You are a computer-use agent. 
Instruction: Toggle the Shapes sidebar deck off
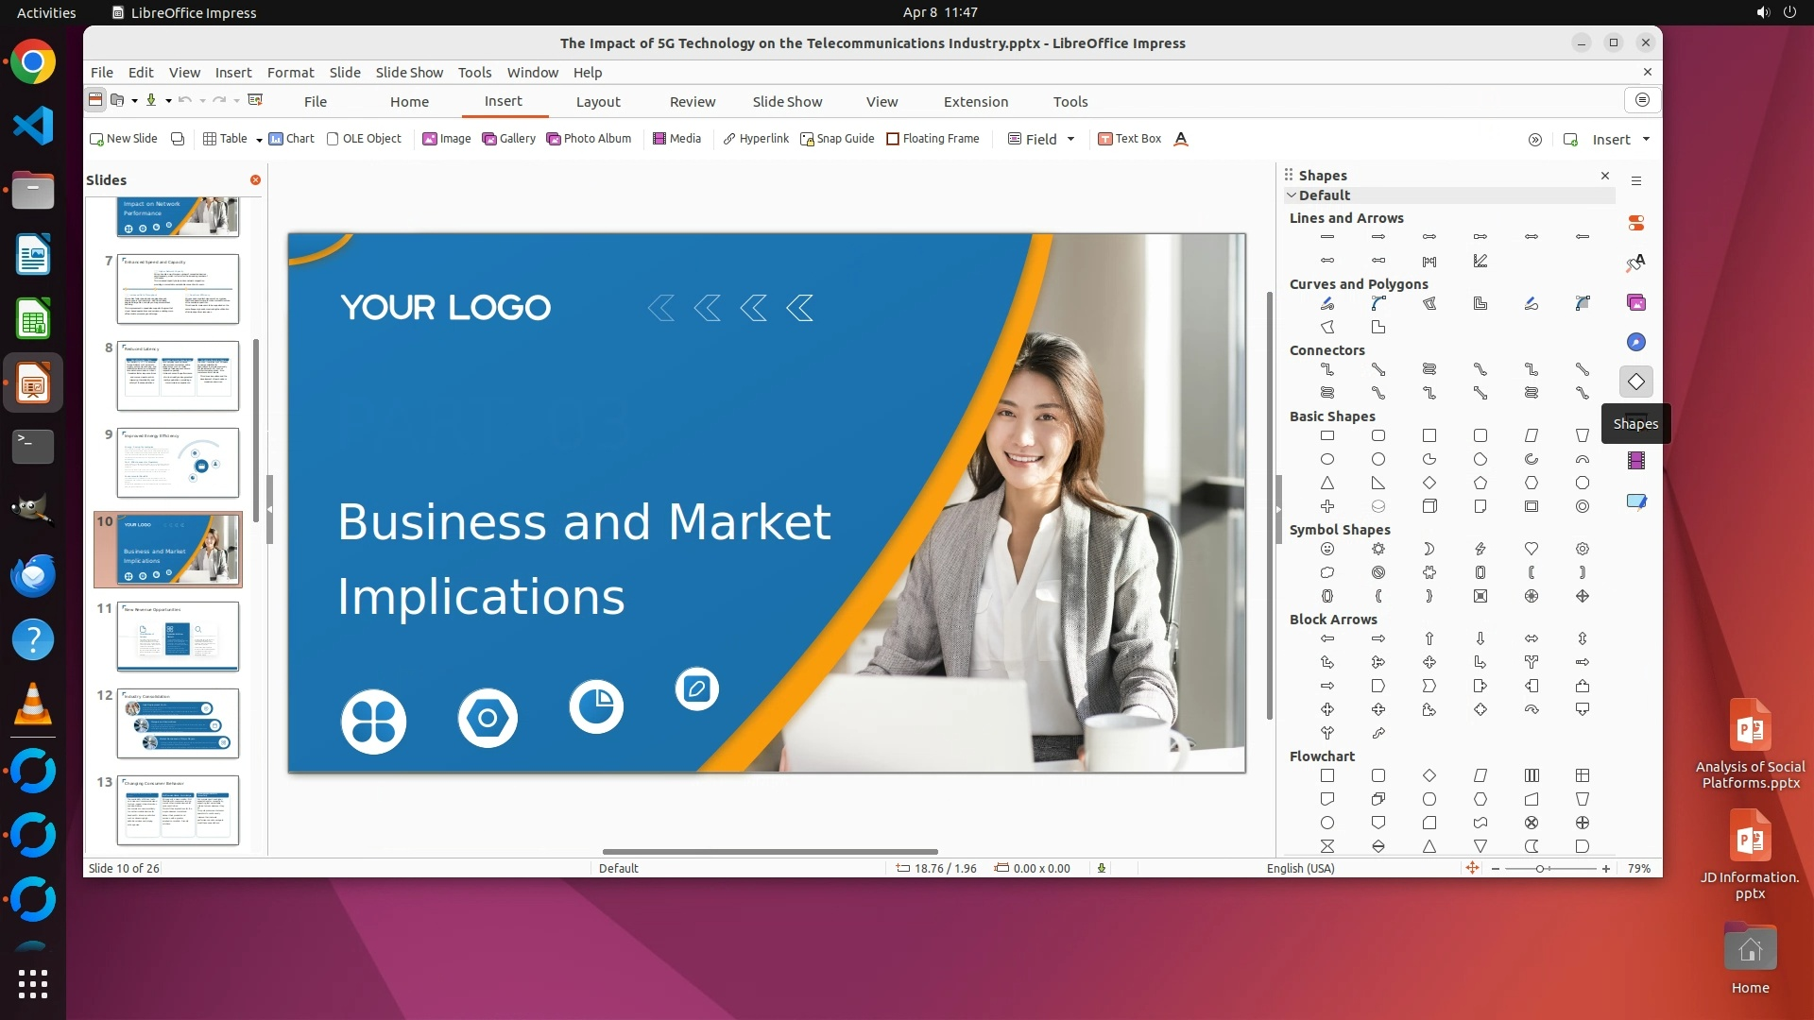point(1636,382)
